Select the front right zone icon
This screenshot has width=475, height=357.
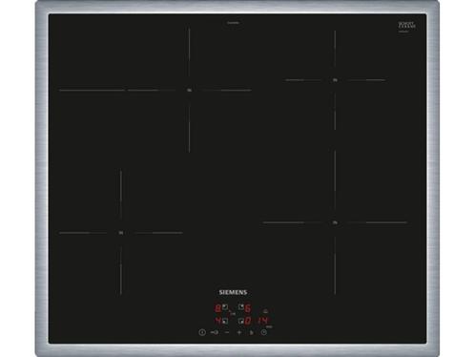pos(241,321)
